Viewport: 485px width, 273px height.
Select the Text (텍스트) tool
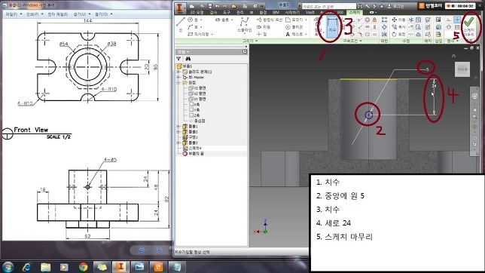click(x=295, y=34)
